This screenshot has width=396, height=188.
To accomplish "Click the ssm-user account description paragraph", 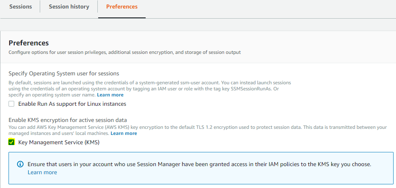I will pyautogui.click(x=150, y=89).
